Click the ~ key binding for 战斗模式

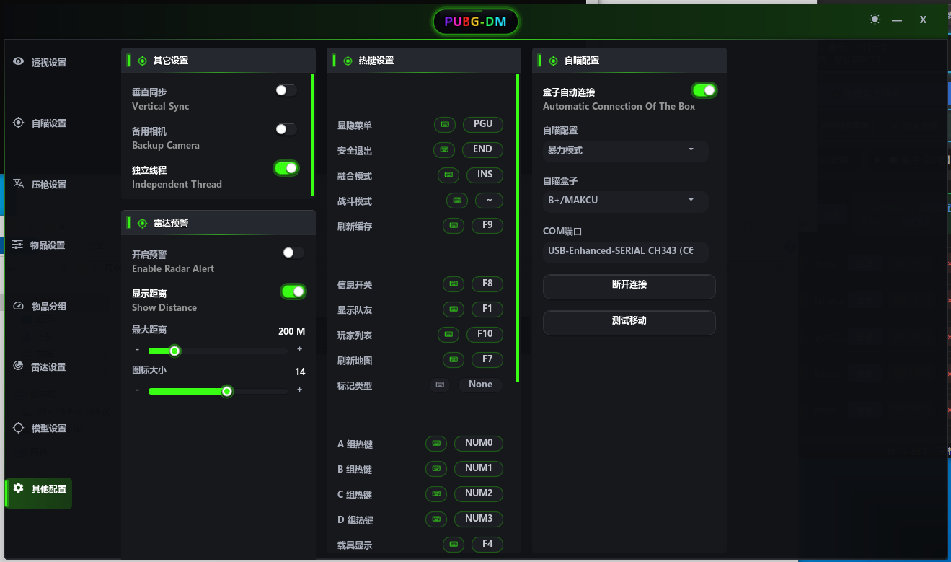(490, 201)
